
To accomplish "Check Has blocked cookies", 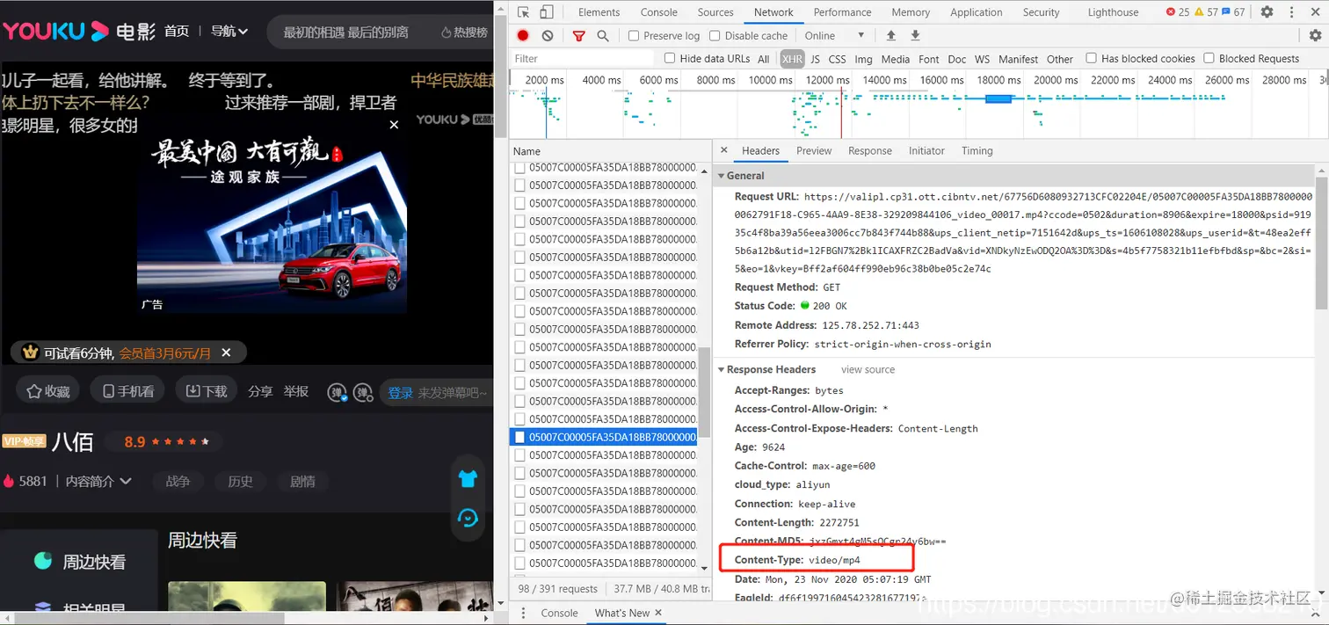I will (1091, 58).
